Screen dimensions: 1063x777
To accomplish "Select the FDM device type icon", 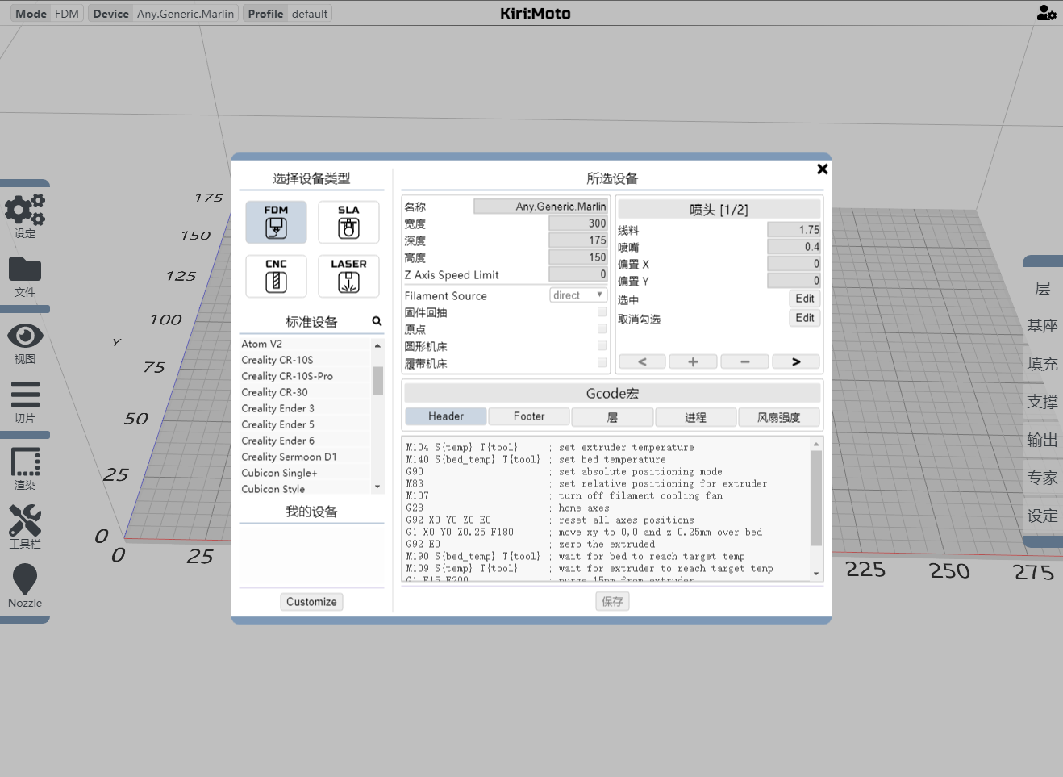I will coord(276,222).
